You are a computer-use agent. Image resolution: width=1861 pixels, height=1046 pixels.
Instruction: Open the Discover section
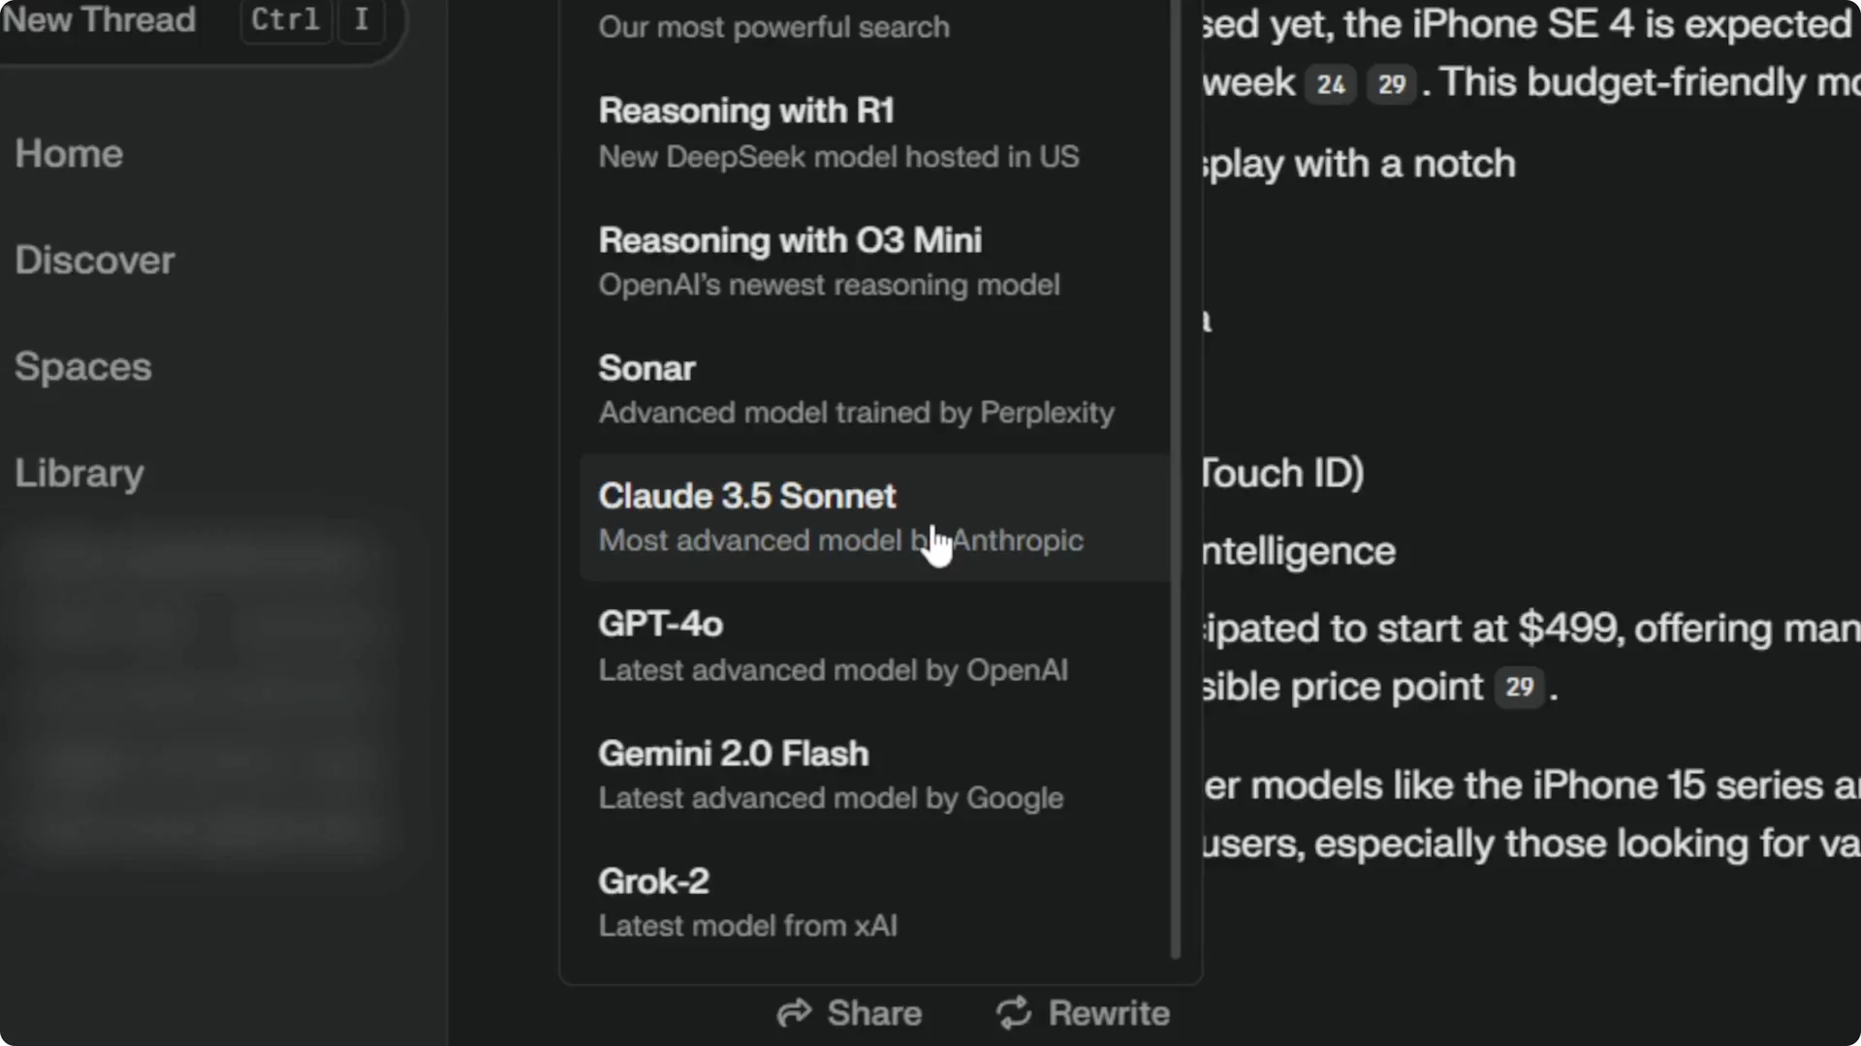pyautogui.click(x=94, y=260)
